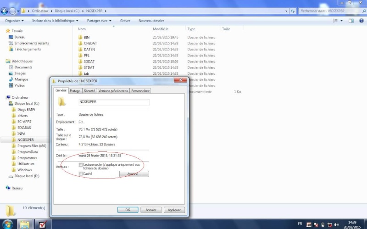Toggle the preview pane icon
367x229 pixels.
(351, 21)
